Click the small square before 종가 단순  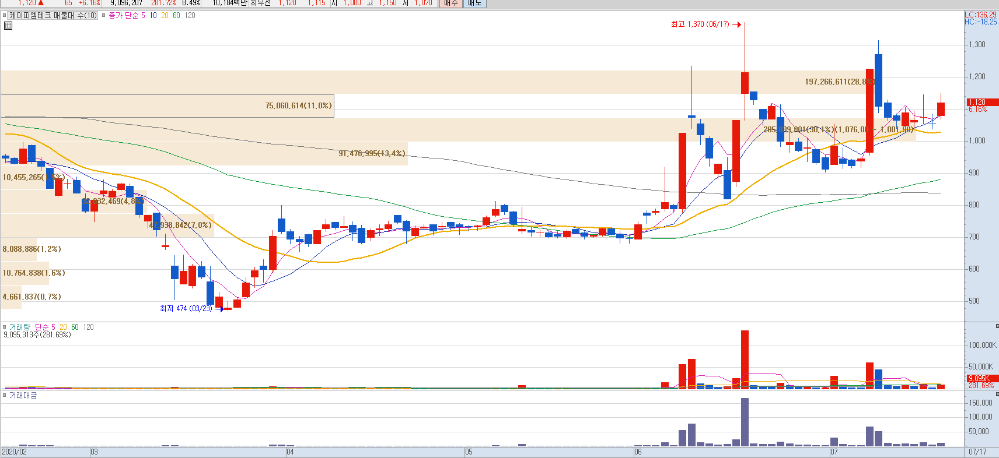click(104, 16)
